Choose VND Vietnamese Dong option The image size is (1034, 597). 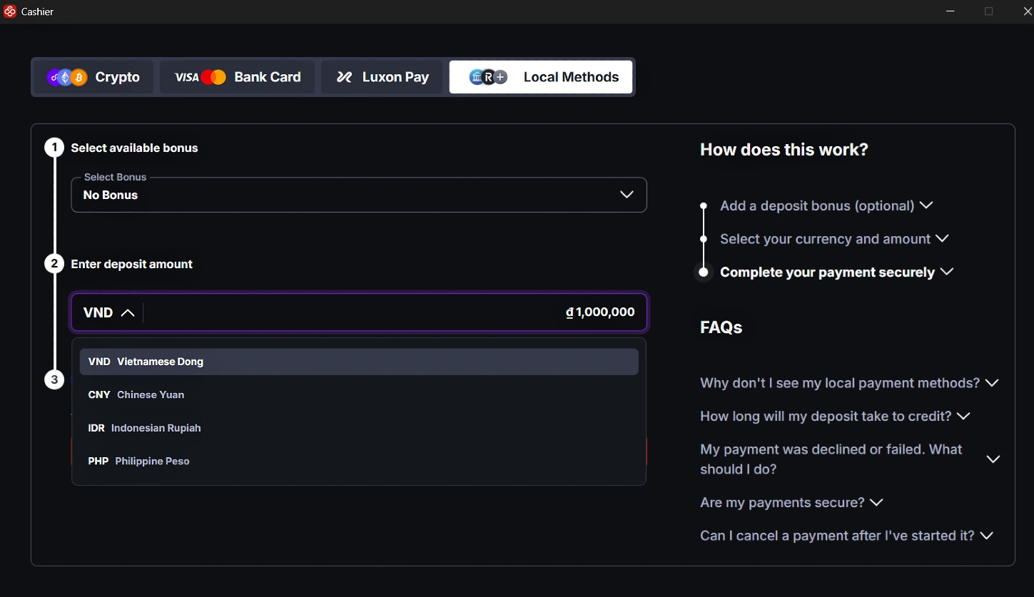coord(359,362)
